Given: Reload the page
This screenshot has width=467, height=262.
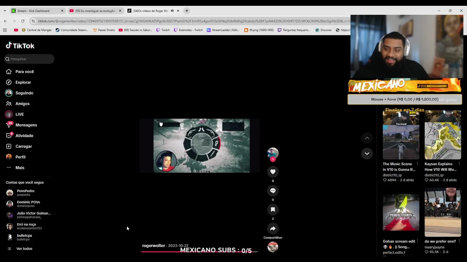Looking at the screenshot, I should click(x=23, y=21).
